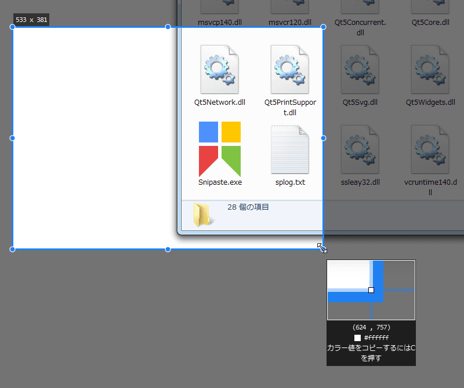Click the 533 x 381 size label
464x388 pixels.
point(31,20)
